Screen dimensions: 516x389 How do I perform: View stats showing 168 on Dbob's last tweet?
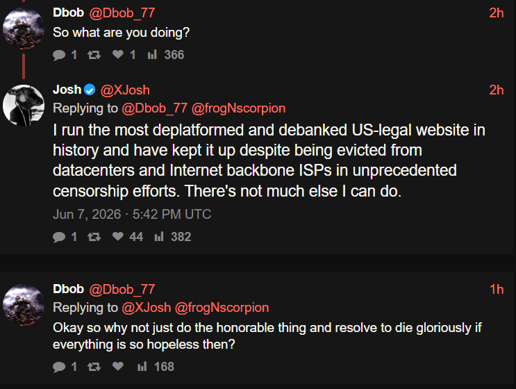[x=156, y=367]
